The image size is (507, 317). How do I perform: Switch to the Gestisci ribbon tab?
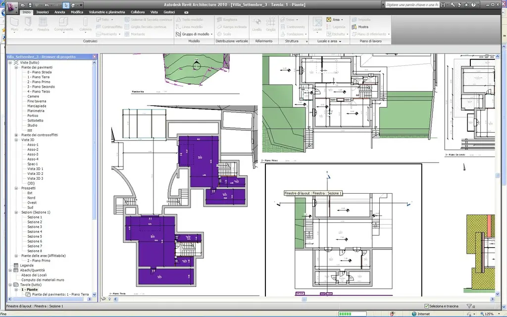pyautogui.click(x=169, y=12)
